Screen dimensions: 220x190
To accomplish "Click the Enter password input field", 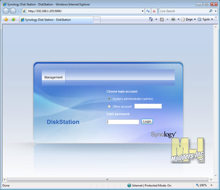I will click(x=123, y=122).
